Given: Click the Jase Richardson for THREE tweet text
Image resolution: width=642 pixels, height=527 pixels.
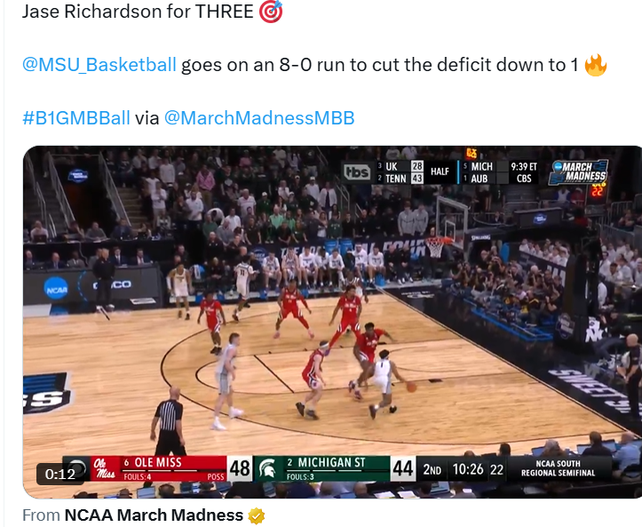Looking at the screenshot, I should pos(138,11).
